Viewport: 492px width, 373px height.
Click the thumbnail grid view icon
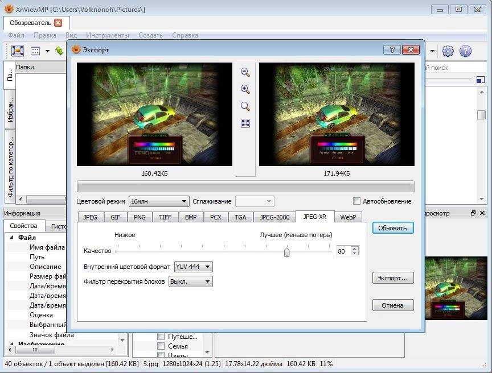(35, 51)
